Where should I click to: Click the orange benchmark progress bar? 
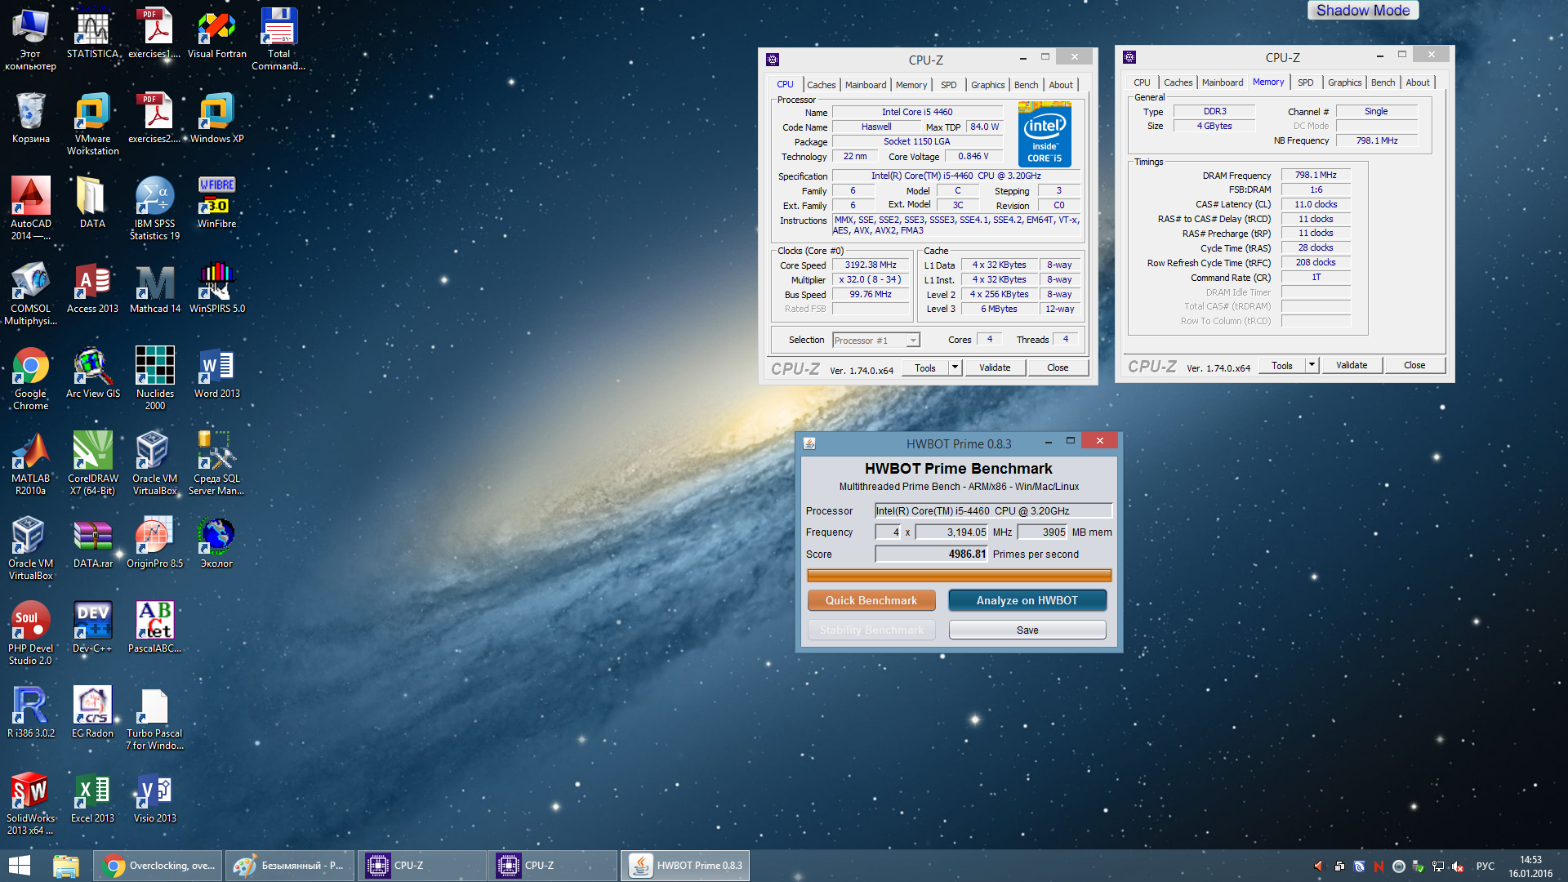[959, 576]
